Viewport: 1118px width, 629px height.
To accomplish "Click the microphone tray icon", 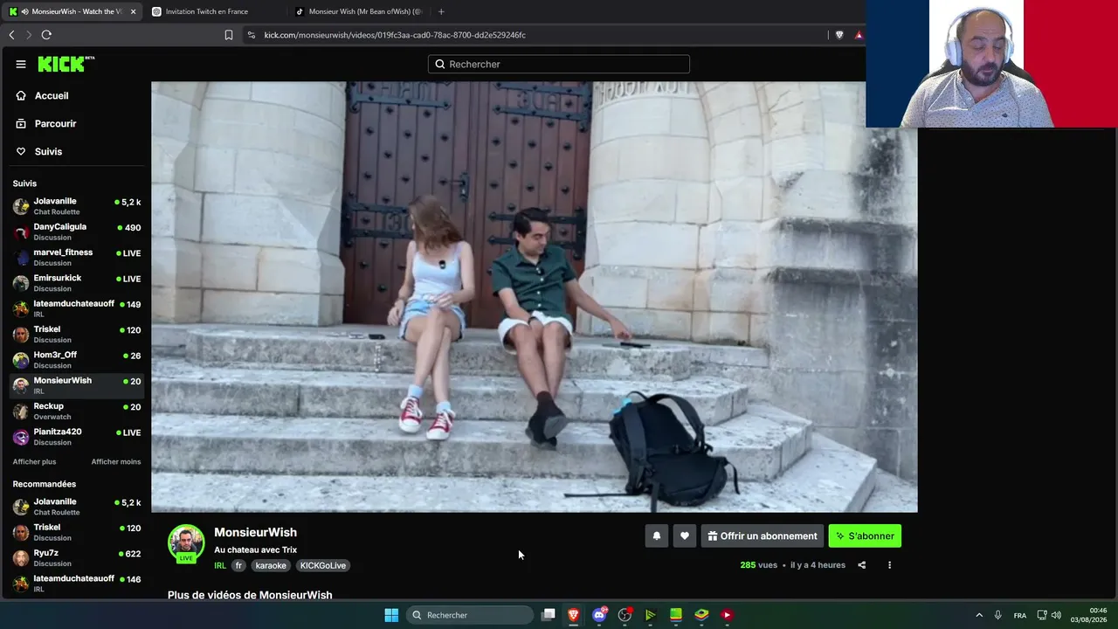I will pyautogui.click(x=997, y=615).
